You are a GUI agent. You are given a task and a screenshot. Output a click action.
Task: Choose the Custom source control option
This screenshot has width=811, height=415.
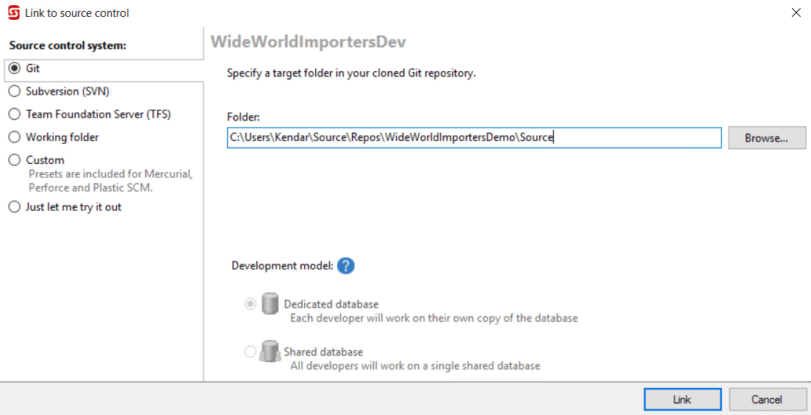(x=15, y=160)
